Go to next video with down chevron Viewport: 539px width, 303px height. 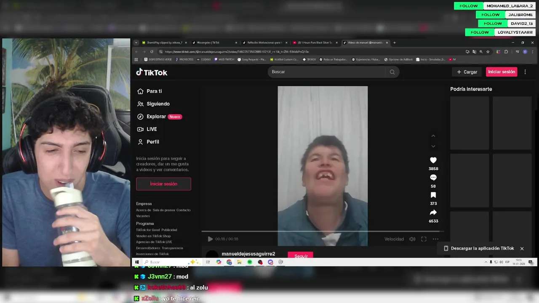pos(433,146)
